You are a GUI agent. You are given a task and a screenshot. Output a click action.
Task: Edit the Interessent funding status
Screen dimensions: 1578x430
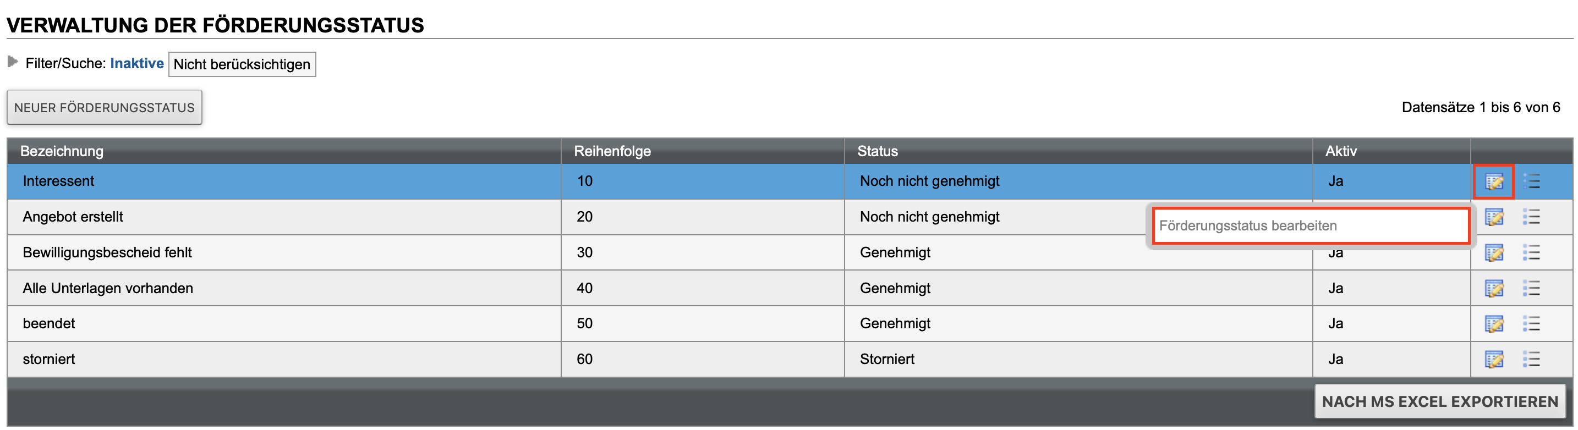1493,181
